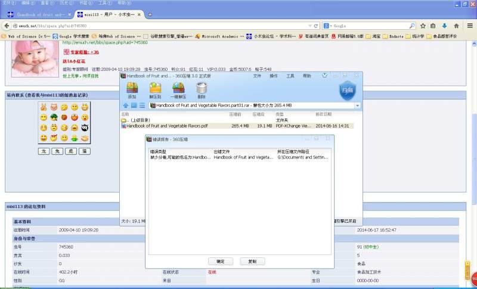Open the 工具 menu in 360压缩

pyautogui.click(x=290, y=76)
